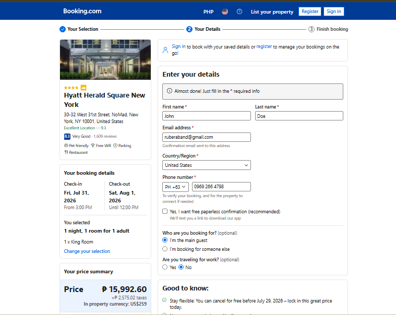
Task: Click the Register button
Action: (309, 11)
